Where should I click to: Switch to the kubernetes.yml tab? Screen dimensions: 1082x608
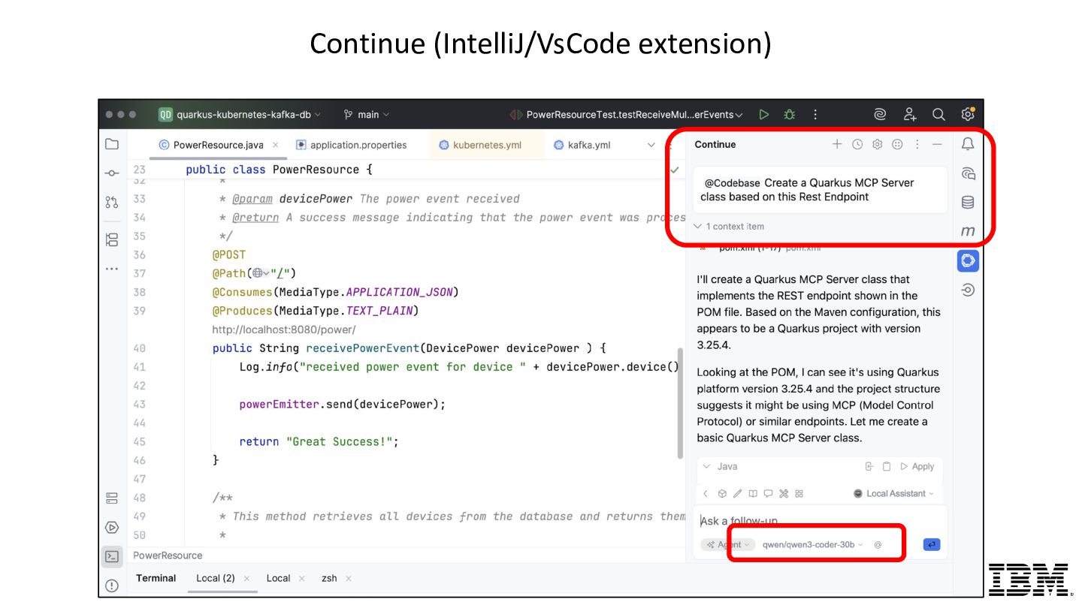click(480, 145)
